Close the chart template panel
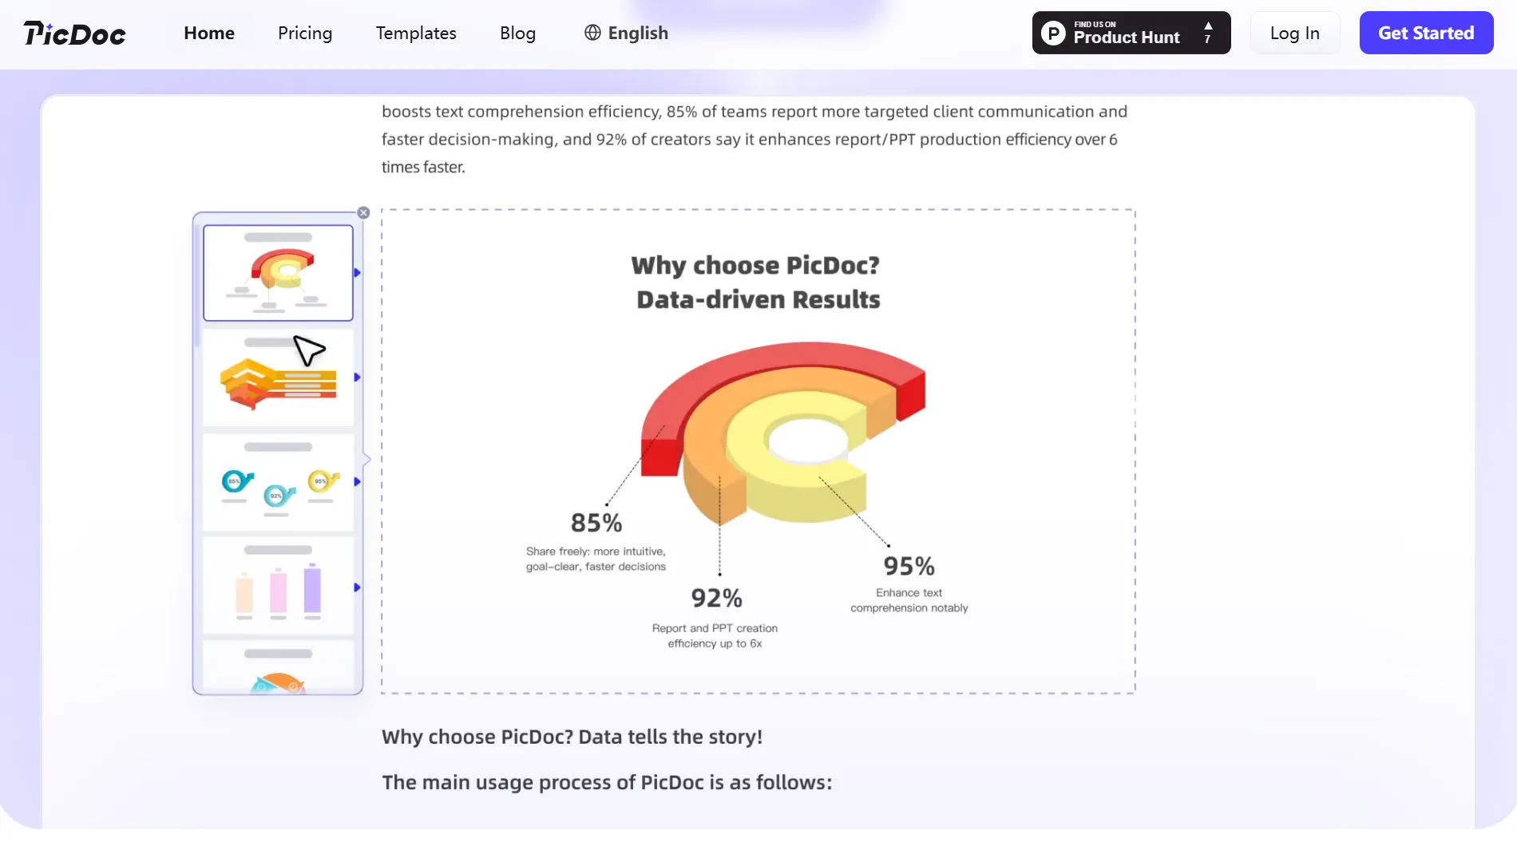1517x842 pixels. (363, 213)
